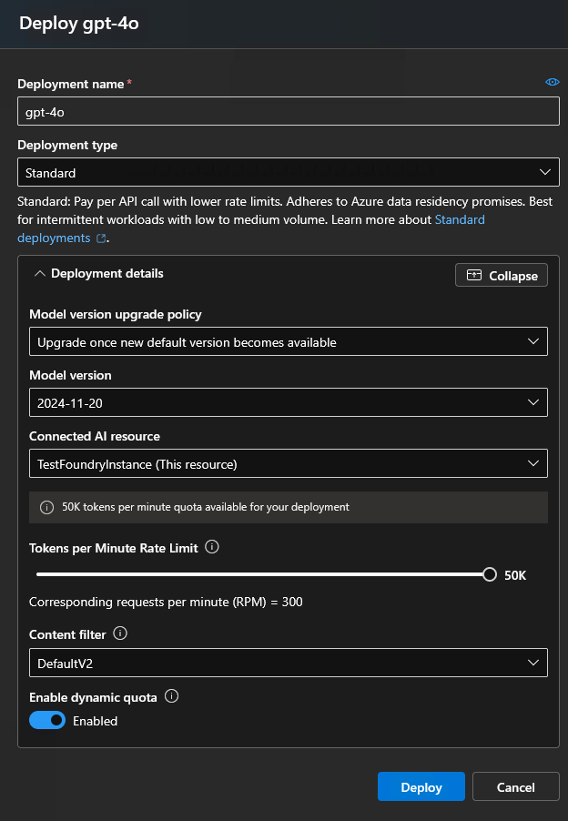Click the Collapse button
This screenshot has height=821, width=568.
502,276
